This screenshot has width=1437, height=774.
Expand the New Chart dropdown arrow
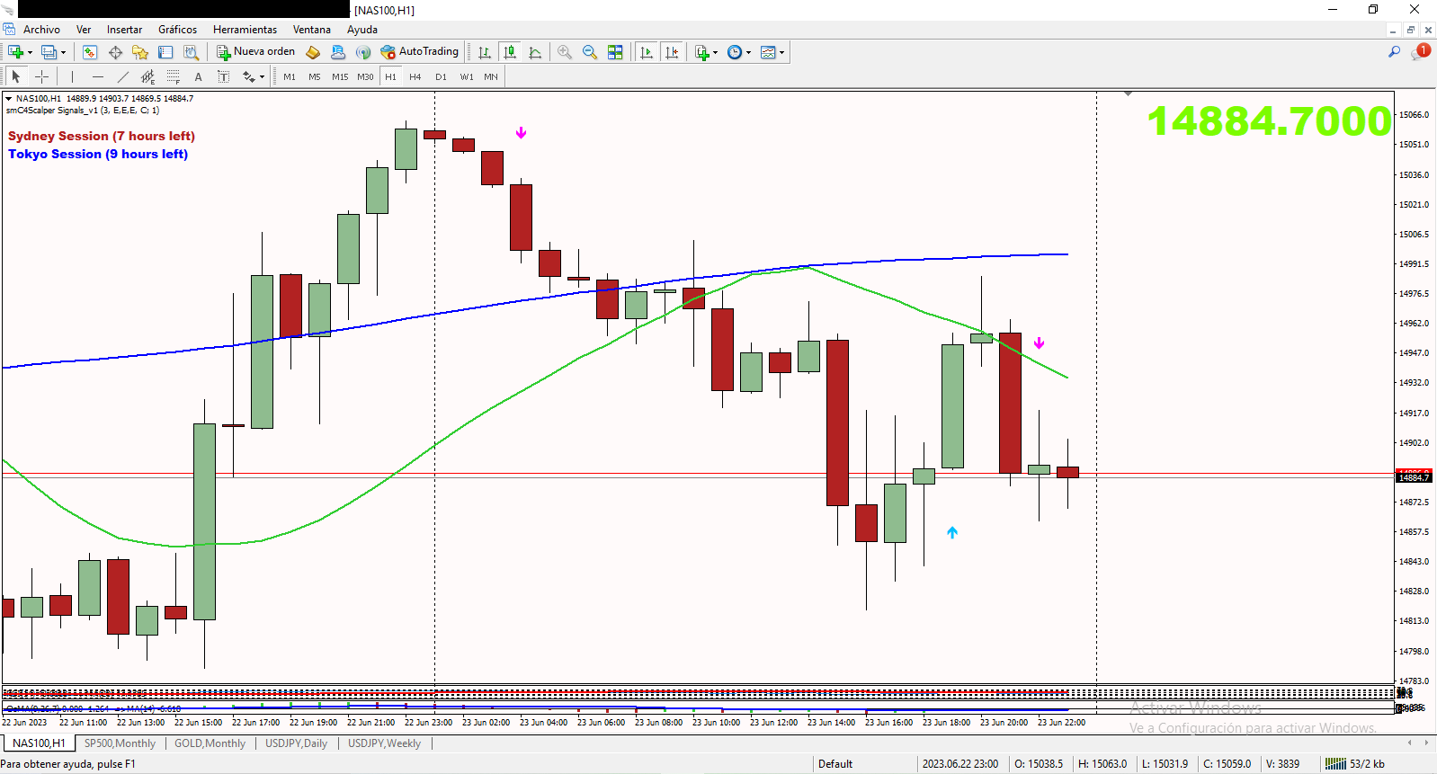tap(30, 52)
